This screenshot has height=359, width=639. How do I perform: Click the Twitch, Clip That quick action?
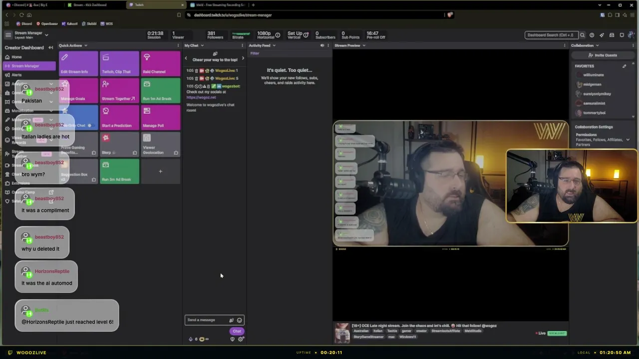tap(119, 64)
